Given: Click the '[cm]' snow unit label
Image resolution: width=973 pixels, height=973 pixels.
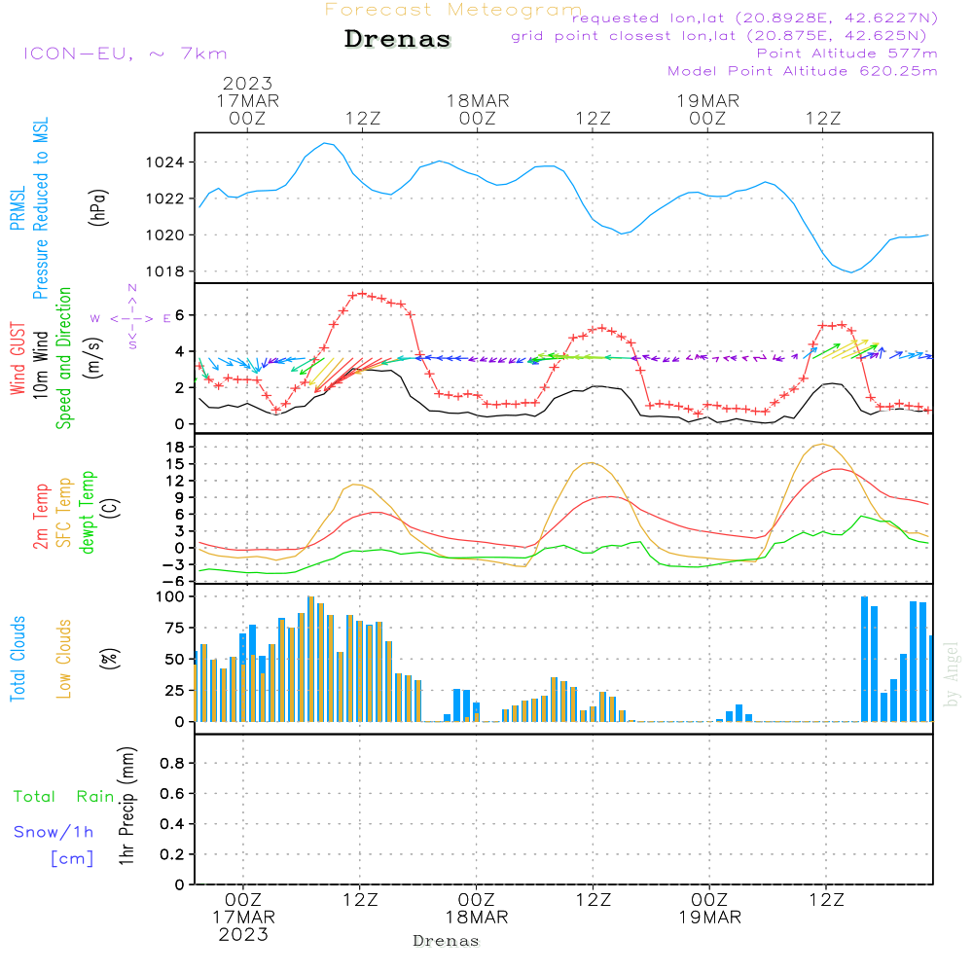Looking at the screenshot, I should 72,858.
